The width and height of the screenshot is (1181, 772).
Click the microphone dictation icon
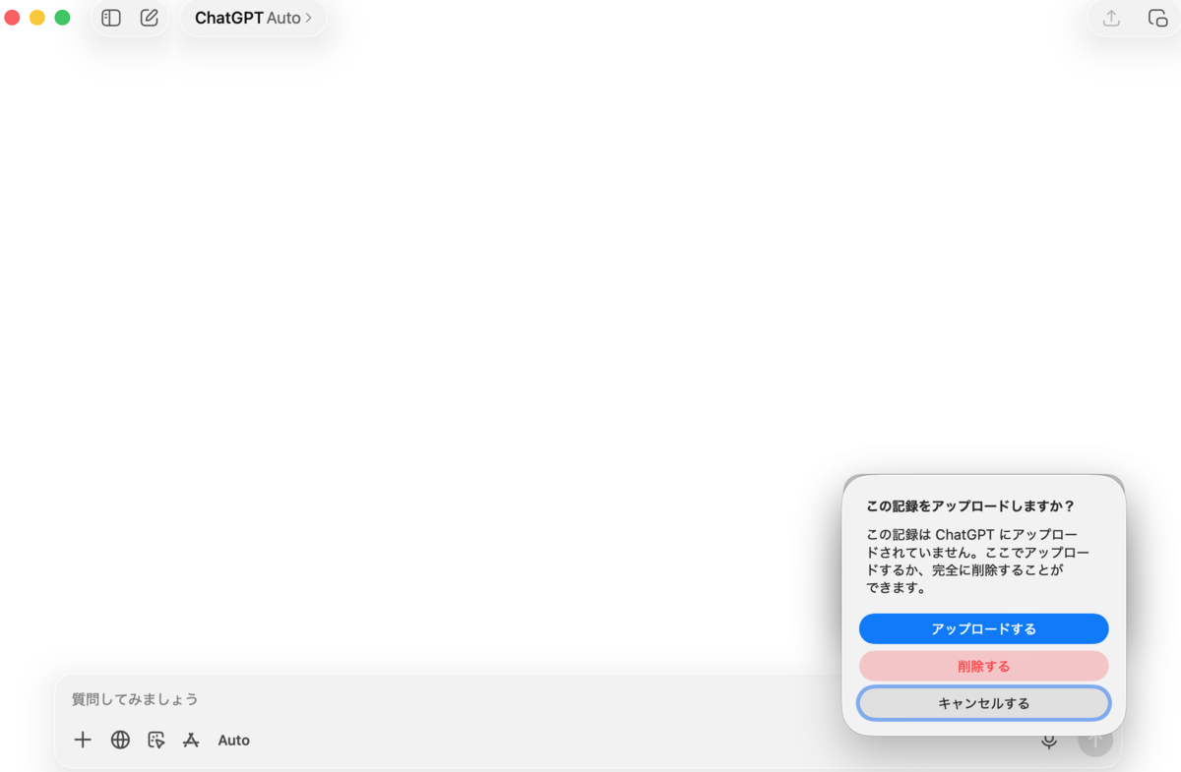(x=1049, y=741)
